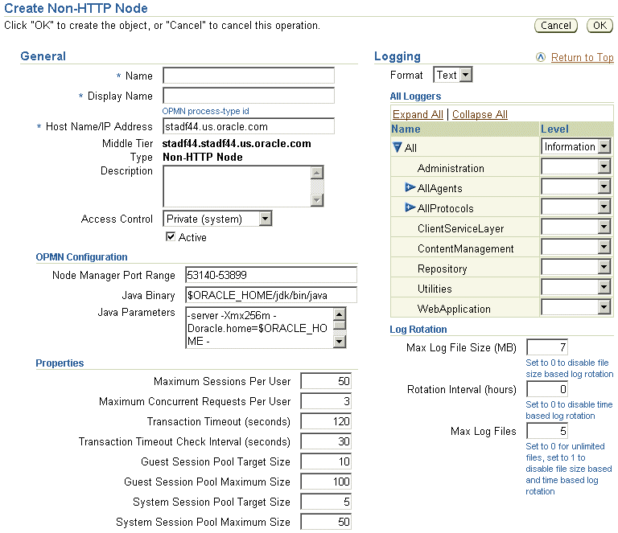Expand the AllAgents logger node
The image size is (618, 533).
[x=410, y=188]
